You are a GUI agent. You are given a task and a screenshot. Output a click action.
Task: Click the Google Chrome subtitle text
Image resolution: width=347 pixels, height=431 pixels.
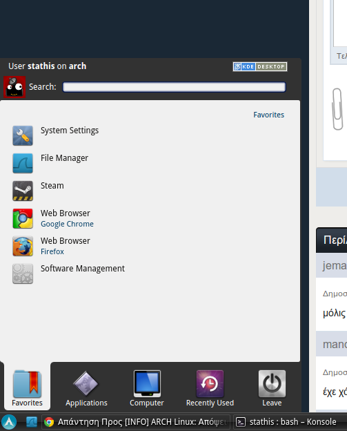coord(67,224)
